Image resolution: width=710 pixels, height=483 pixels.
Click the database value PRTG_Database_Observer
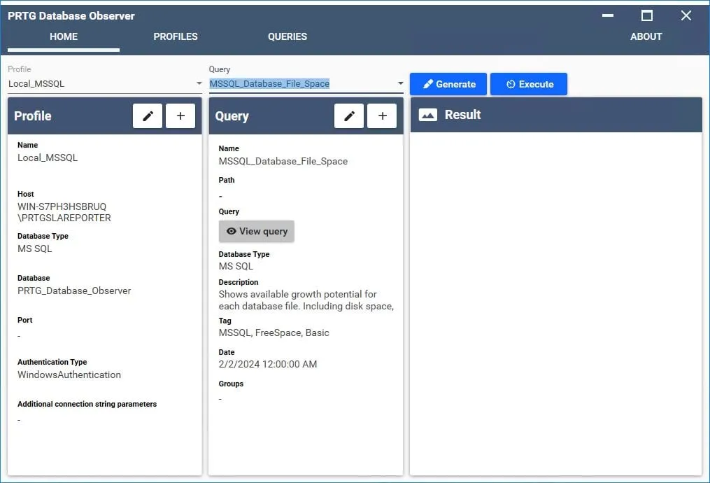[x=74, y=291]
